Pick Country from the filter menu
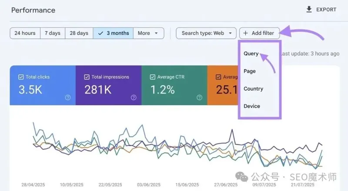This screenshot has height=191, width=348. coord(253,89)
